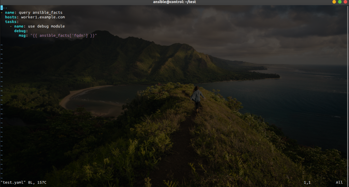Click the text 'query ansible_facts'

coord(41,13)
